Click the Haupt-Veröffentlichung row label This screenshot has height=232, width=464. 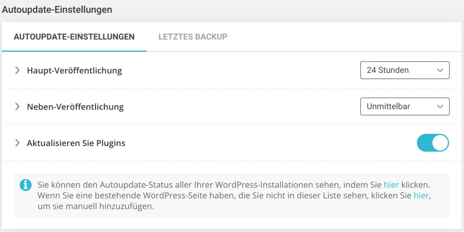pos(74,71)
